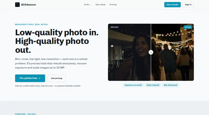
Task: Click the See pricing button
Action: (x=57, y=78)
